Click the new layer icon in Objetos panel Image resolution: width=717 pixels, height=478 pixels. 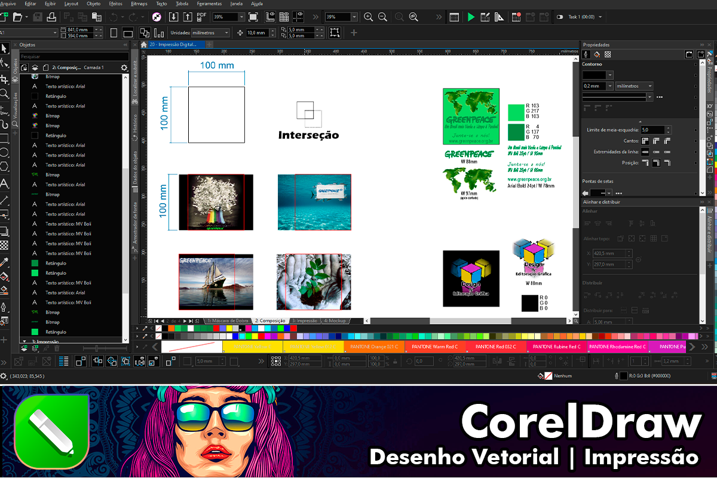pos(25,347)
